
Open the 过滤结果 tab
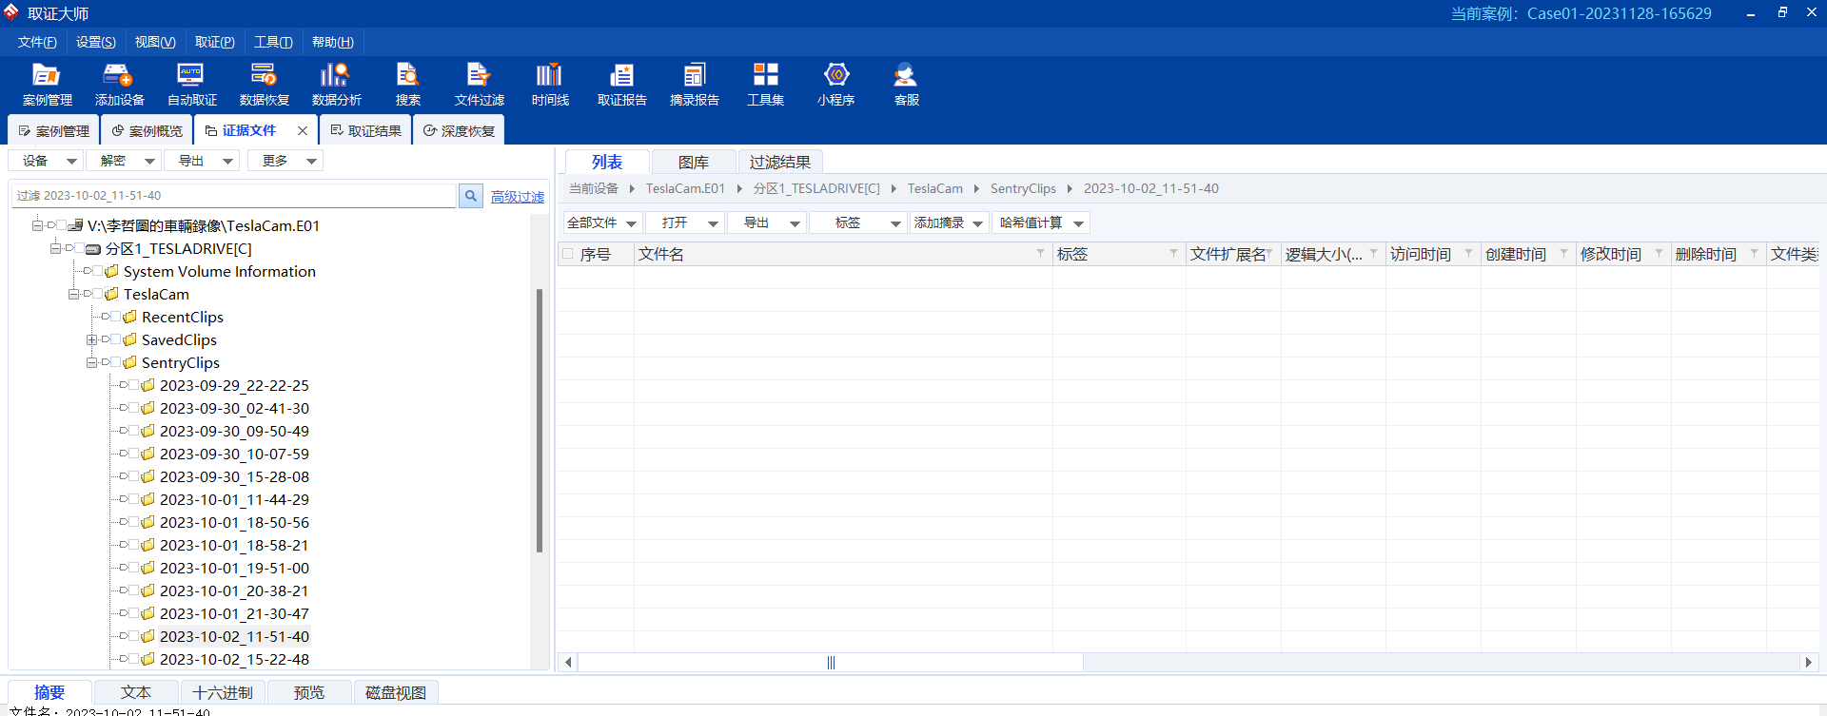click(780, 163)
